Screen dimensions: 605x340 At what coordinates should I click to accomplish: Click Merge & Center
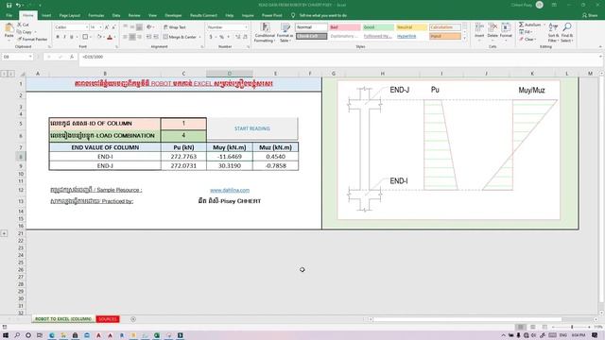(180, 37)
